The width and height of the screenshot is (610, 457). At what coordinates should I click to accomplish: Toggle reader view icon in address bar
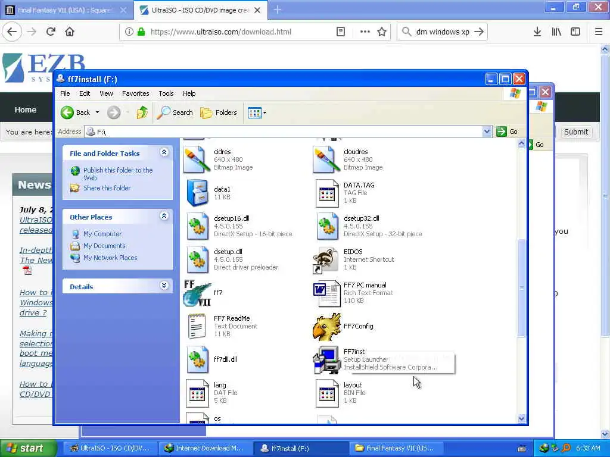tap(340, 32)
